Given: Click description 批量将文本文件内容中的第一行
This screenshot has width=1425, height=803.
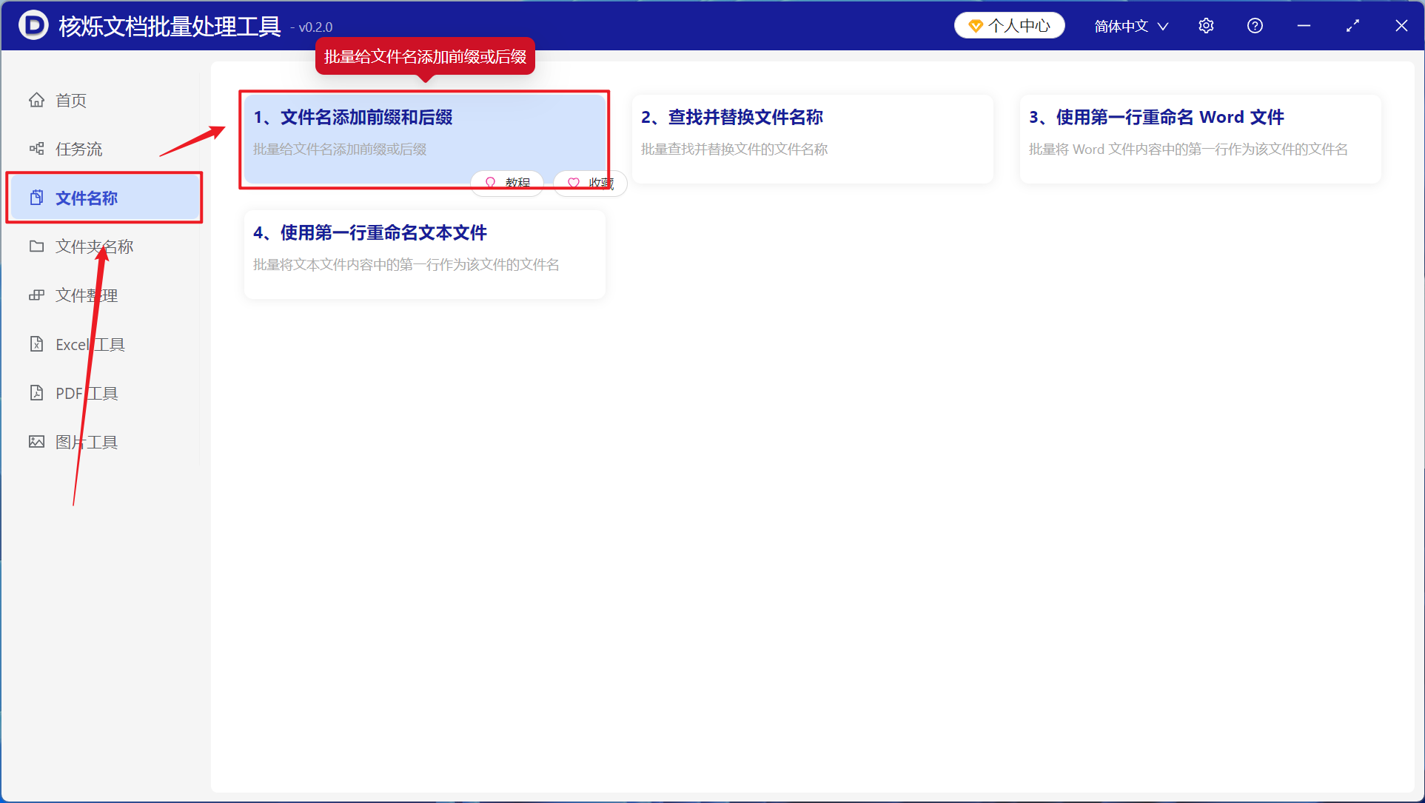Looking at the screenshot, I should (x=406, y=264).
